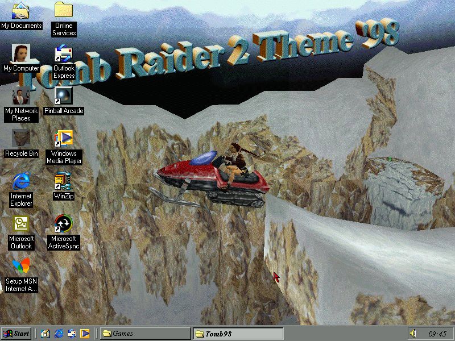Image resolution: width=455 pixels, height=341 pixels.
Task: Open the Microsoft Outlook desktop icon
Action: point(21,224)
